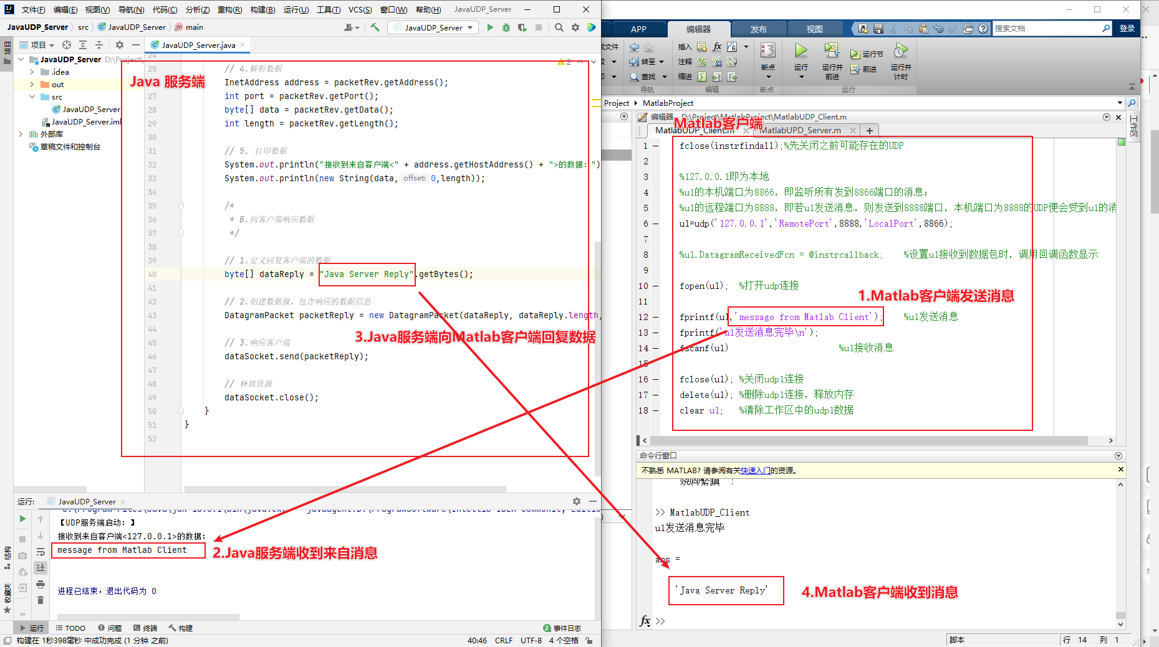This screenshot has width=1159, height=647.
Task: Click the 登录 button in MATLAB
Action: [1127, 28]
